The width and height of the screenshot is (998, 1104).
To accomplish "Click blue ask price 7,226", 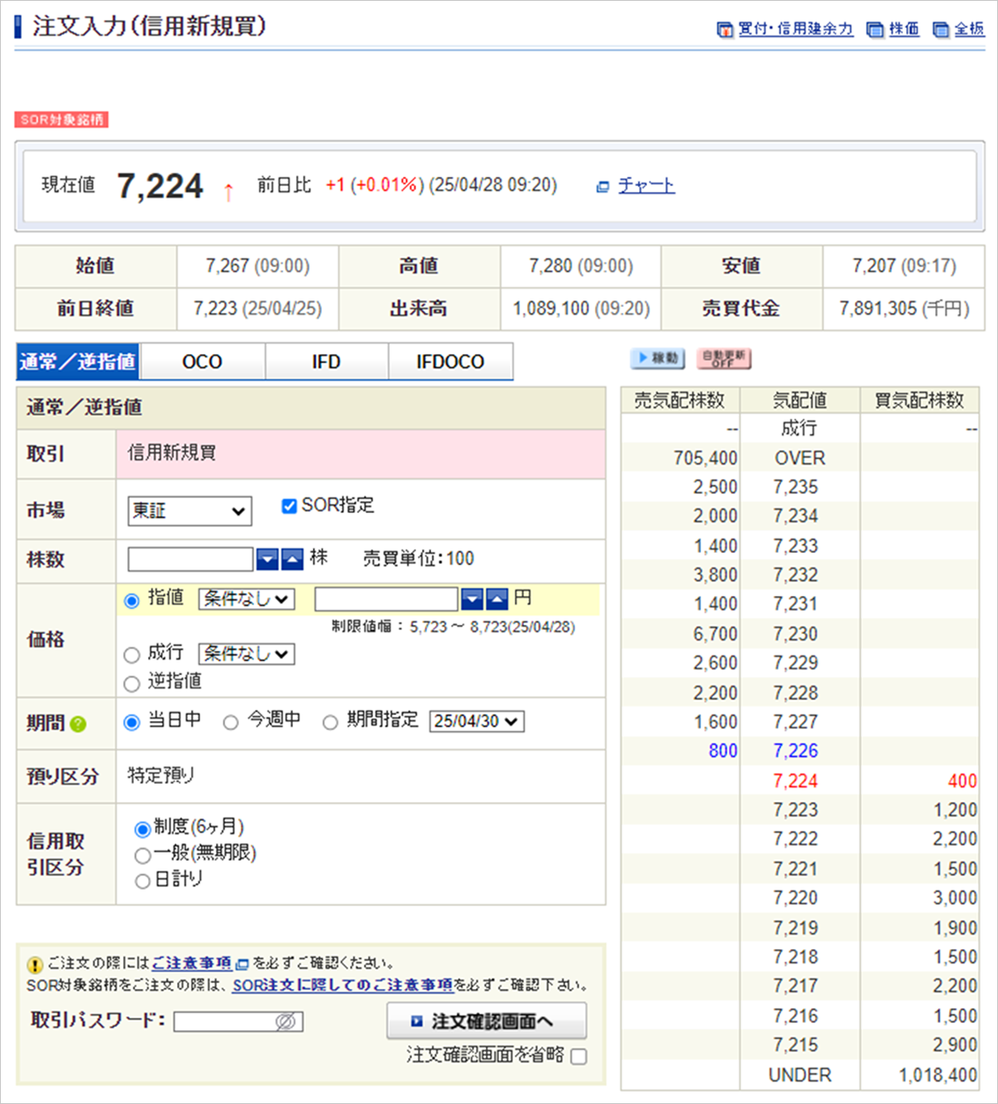I will [796, 751].
